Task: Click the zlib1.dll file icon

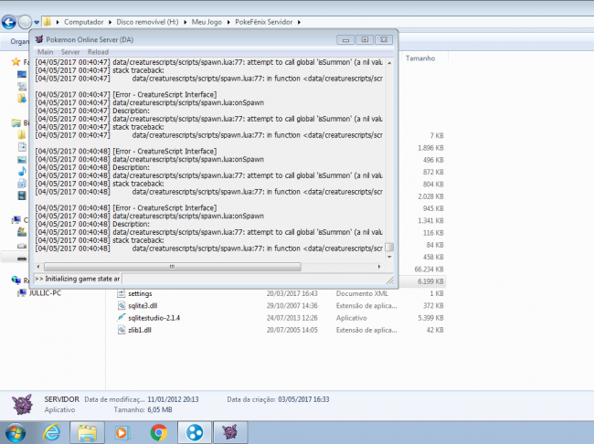Action: coord(121,330)
